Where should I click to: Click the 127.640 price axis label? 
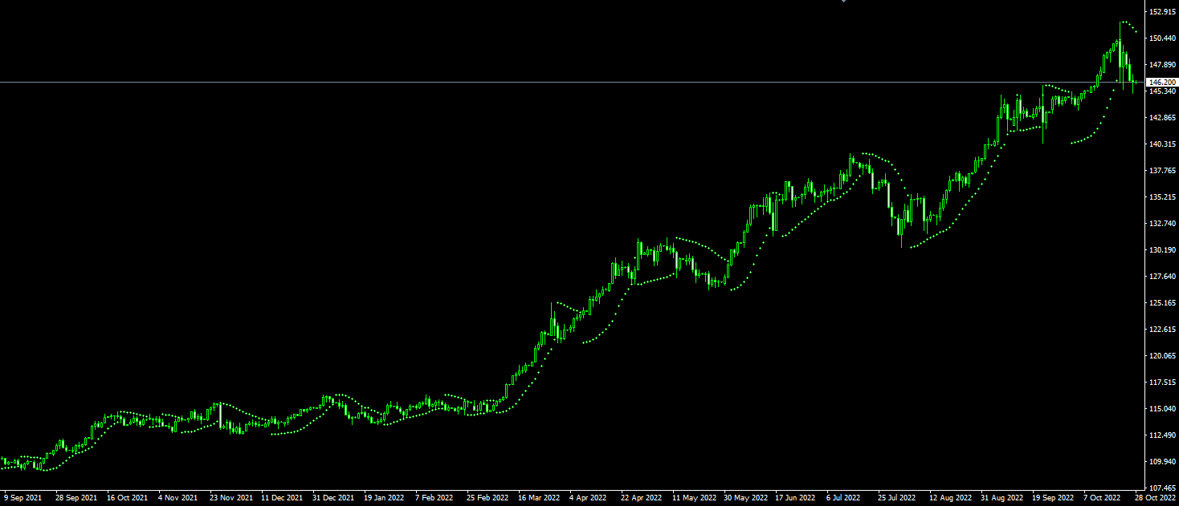tap(1163, 277)
